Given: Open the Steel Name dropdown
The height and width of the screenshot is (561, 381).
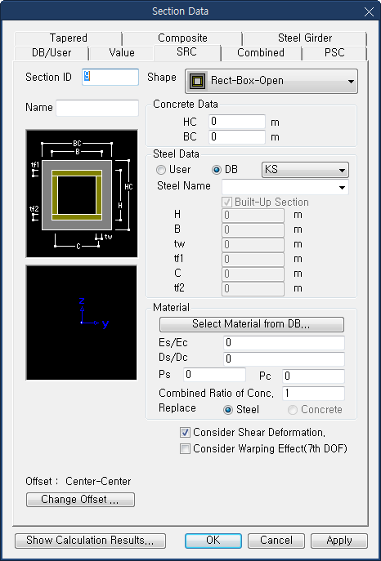Looking at the screenshot, I should click(285, 187).
